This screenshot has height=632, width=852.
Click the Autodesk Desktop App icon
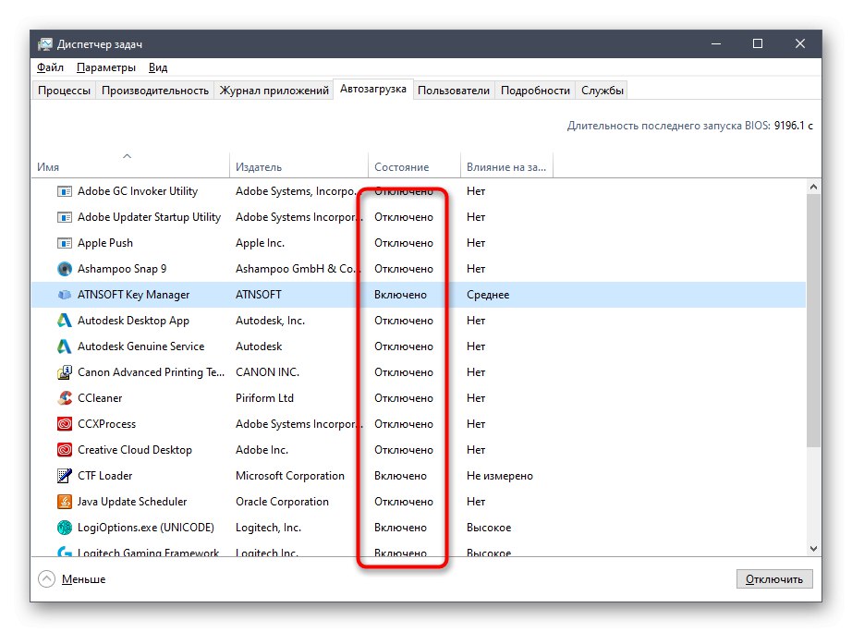tap(64, 321)
